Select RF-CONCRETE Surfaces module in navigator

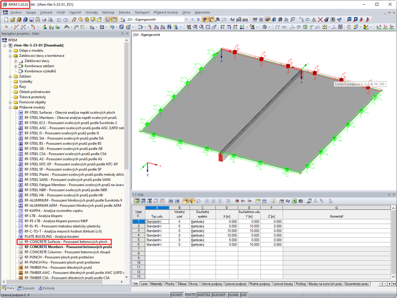click(66, 242)
